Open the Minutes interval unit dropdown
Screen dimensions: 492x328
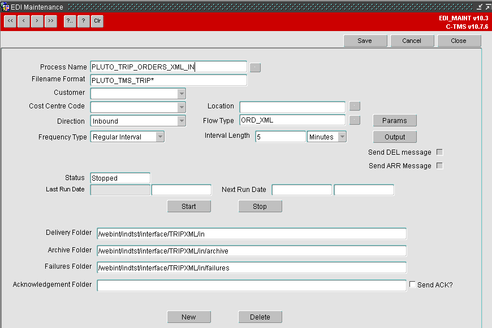pyautogui.click(x=342, y=137)
